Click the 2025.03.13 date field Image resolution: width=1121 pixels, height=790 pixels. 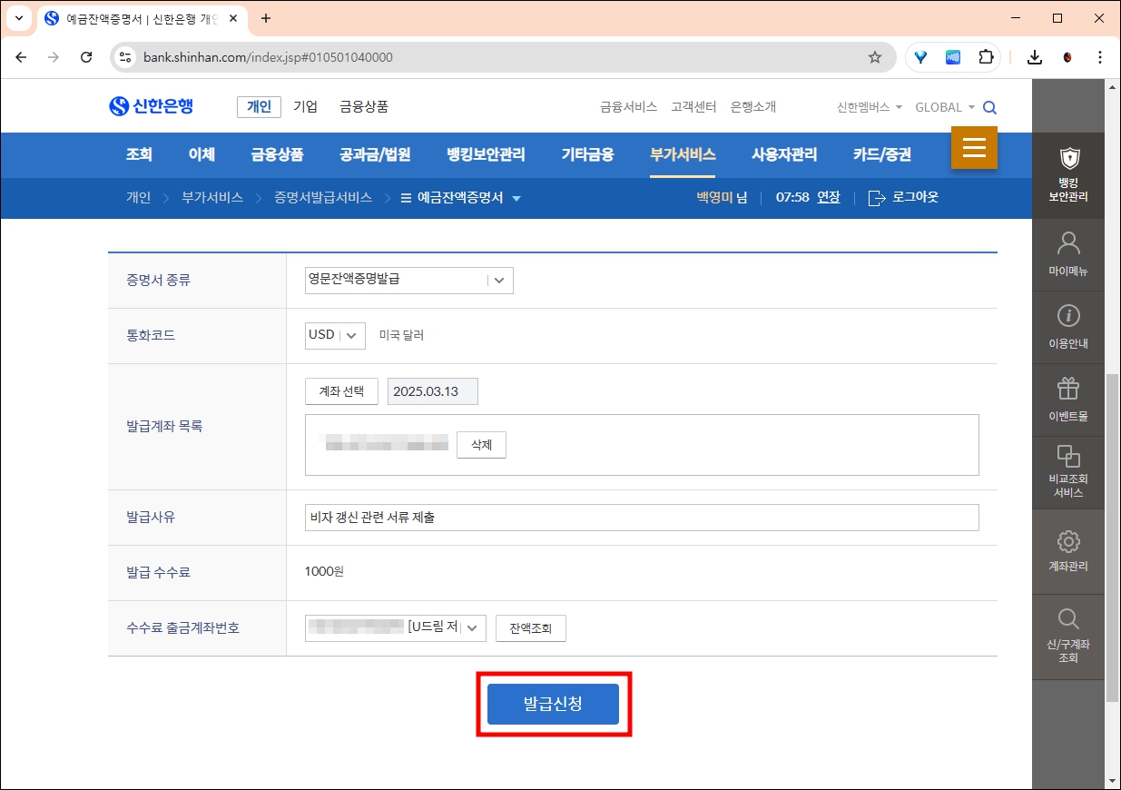pyautogui.click(x=432, y=391)
